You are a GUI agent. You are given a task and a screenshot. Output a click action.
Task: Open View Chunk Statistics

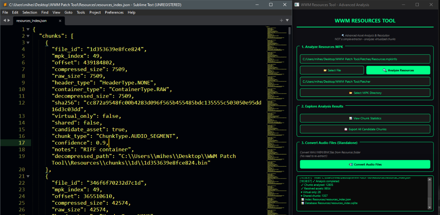point(365,118)
